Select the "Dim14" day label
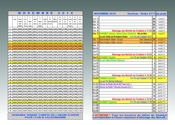 (96, 60)
